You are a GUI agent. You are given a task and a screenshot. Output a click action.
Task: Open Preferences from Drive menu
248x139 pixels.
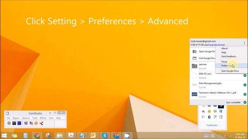click(232, 66)
